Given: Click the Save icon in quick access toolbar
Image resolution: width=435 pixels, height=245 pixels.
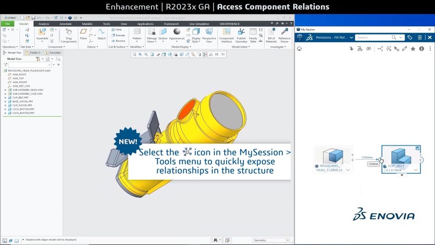Looking at the screenshot, I should tap(33, 18).
